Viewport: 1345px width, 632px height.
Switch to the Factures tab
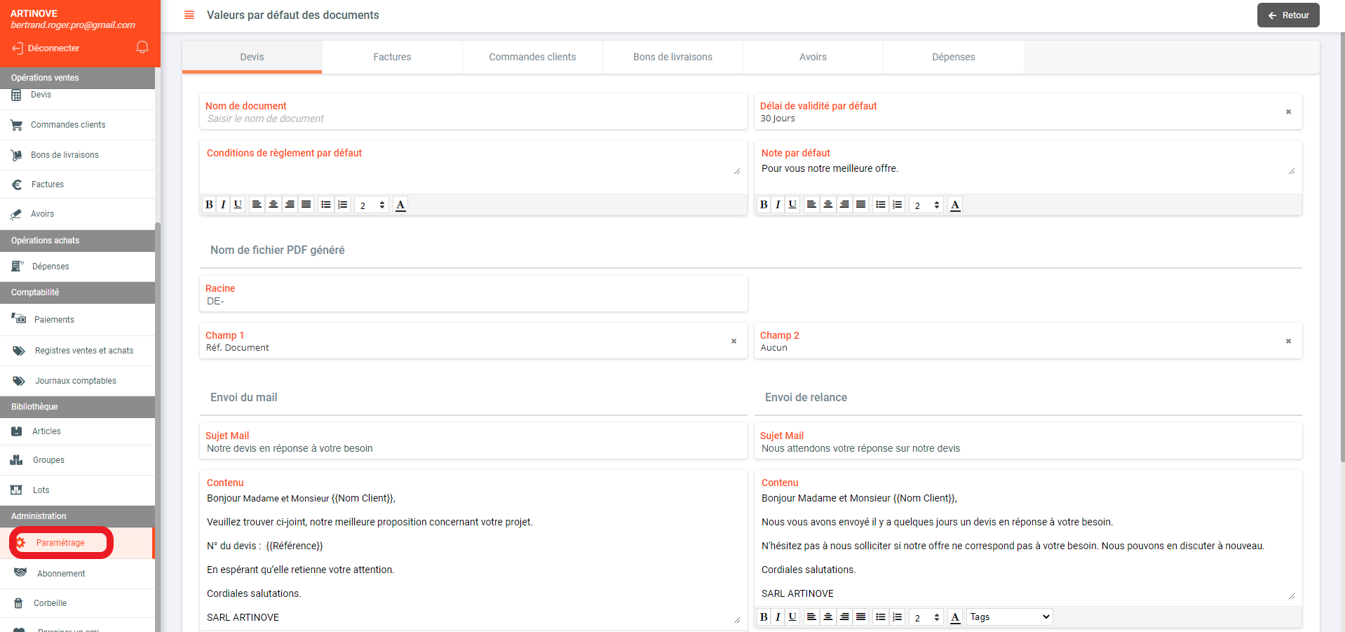pyautogui.click(x=392, y=57)
